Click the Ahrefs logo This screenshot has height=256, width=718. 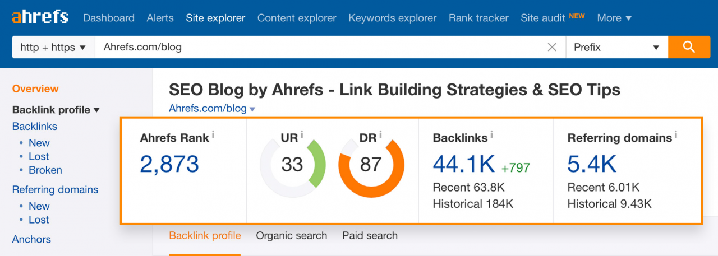click(40, 17)
